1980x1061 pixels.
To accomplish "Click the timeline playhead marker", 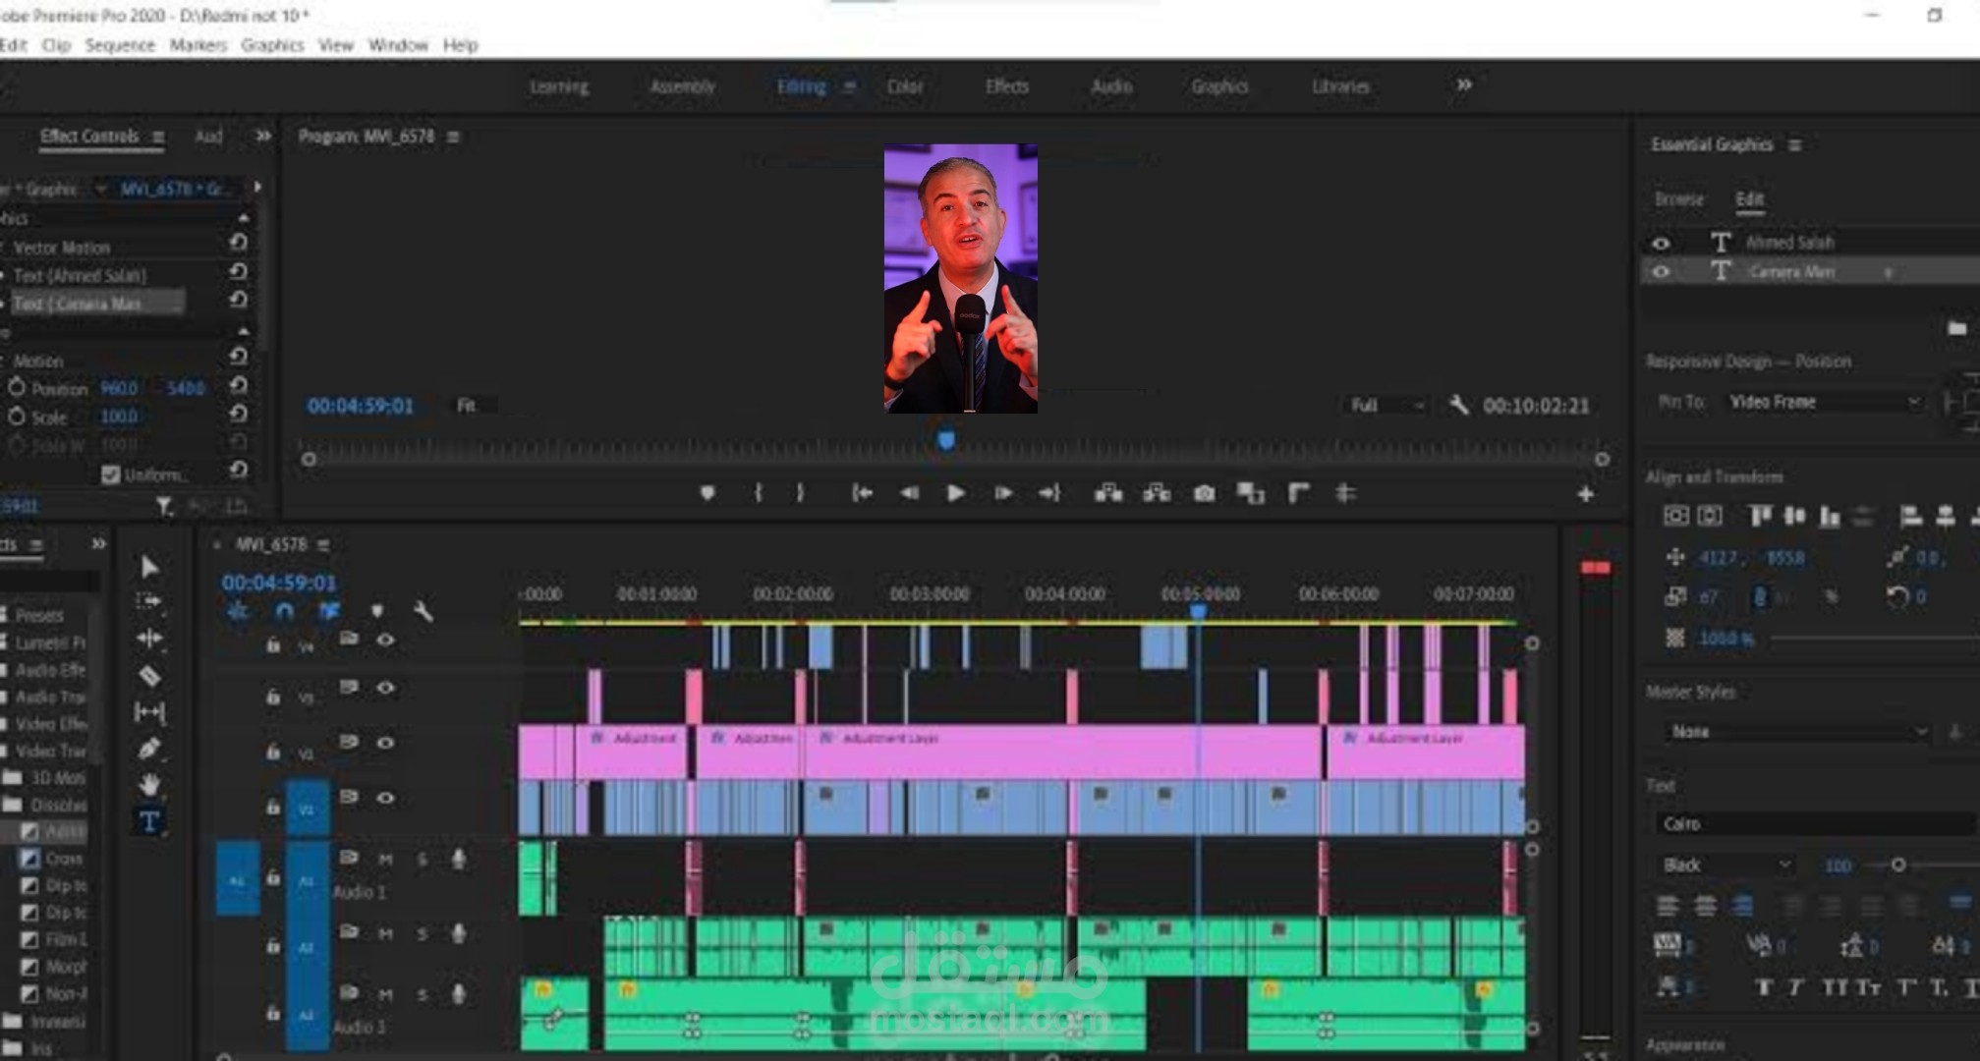I will point(1198,611).
